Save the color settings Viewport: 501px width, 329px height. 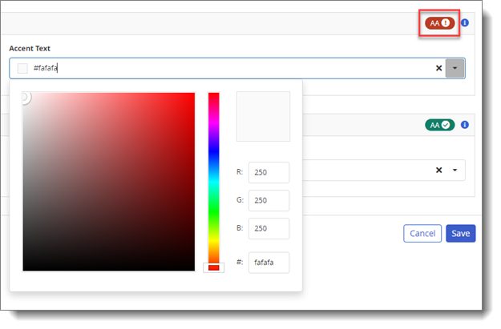click(x=460, y=233)
